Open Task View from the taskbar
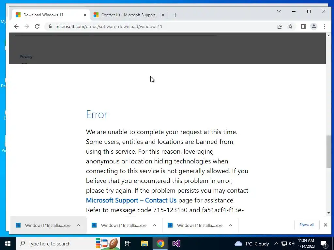This screenshot has width=334, height=250. coord(128,243)
